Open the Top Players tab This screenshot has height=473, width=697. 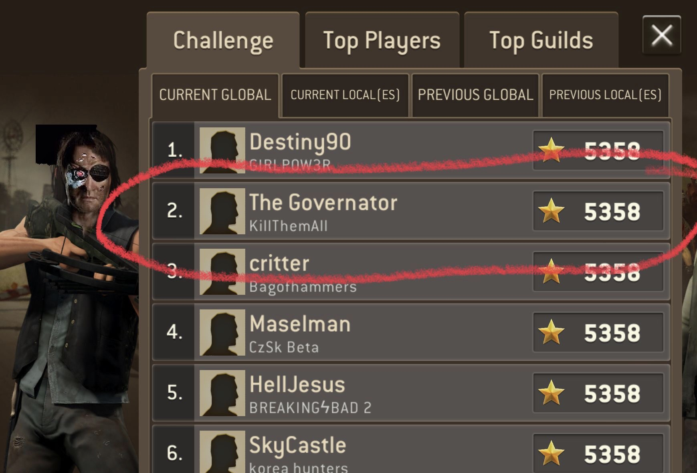(x=382, y=40)
